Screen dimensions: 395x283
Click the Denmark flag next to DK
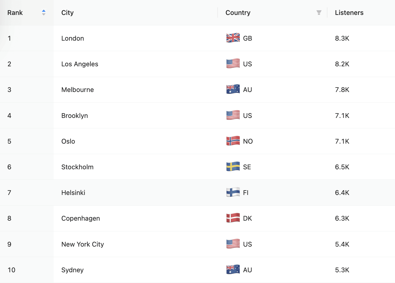click(x=233, y=218)
